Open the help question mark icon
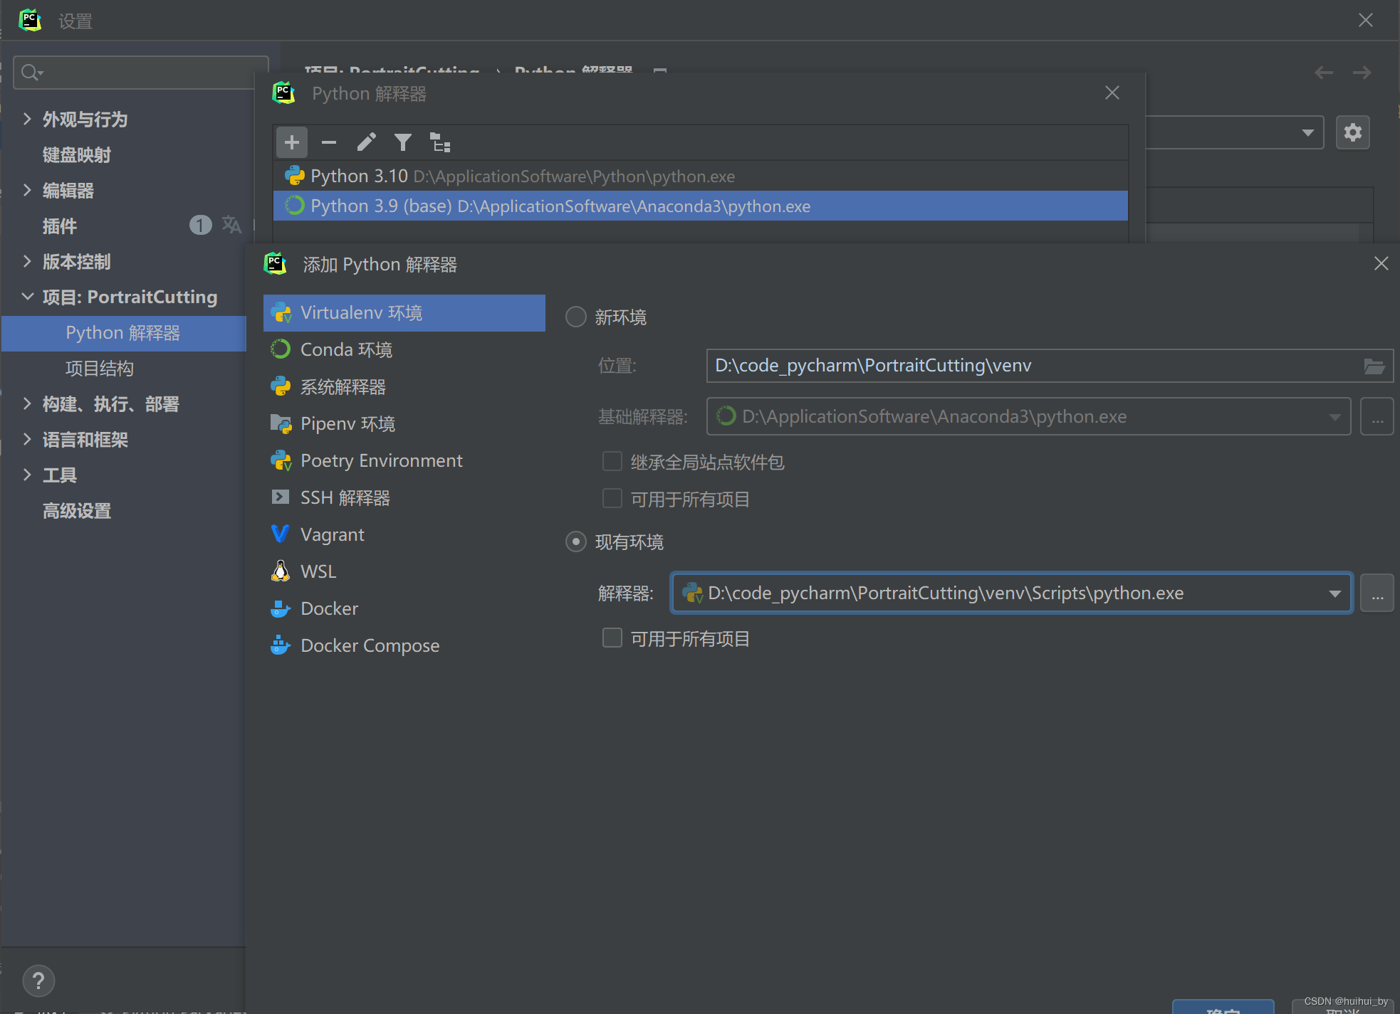The height and width of the screenshot is (1014, 1400). coord(38,981)
